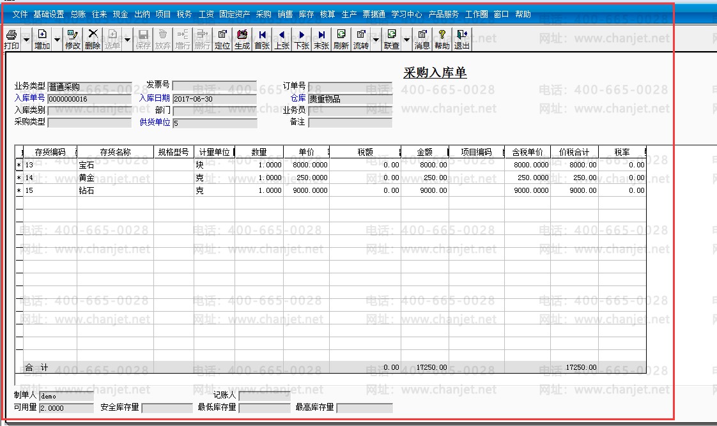This screenshot has height=426, width=717.
Task: Open the dropdown arrow beside 联查
Action: point(407,40)
